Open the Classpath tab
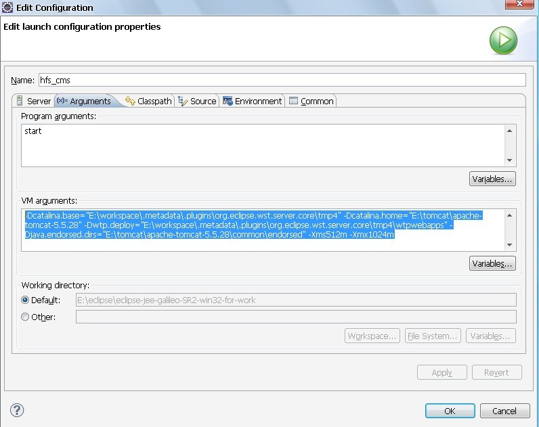539x427 pixels. (x=148, y=101)
